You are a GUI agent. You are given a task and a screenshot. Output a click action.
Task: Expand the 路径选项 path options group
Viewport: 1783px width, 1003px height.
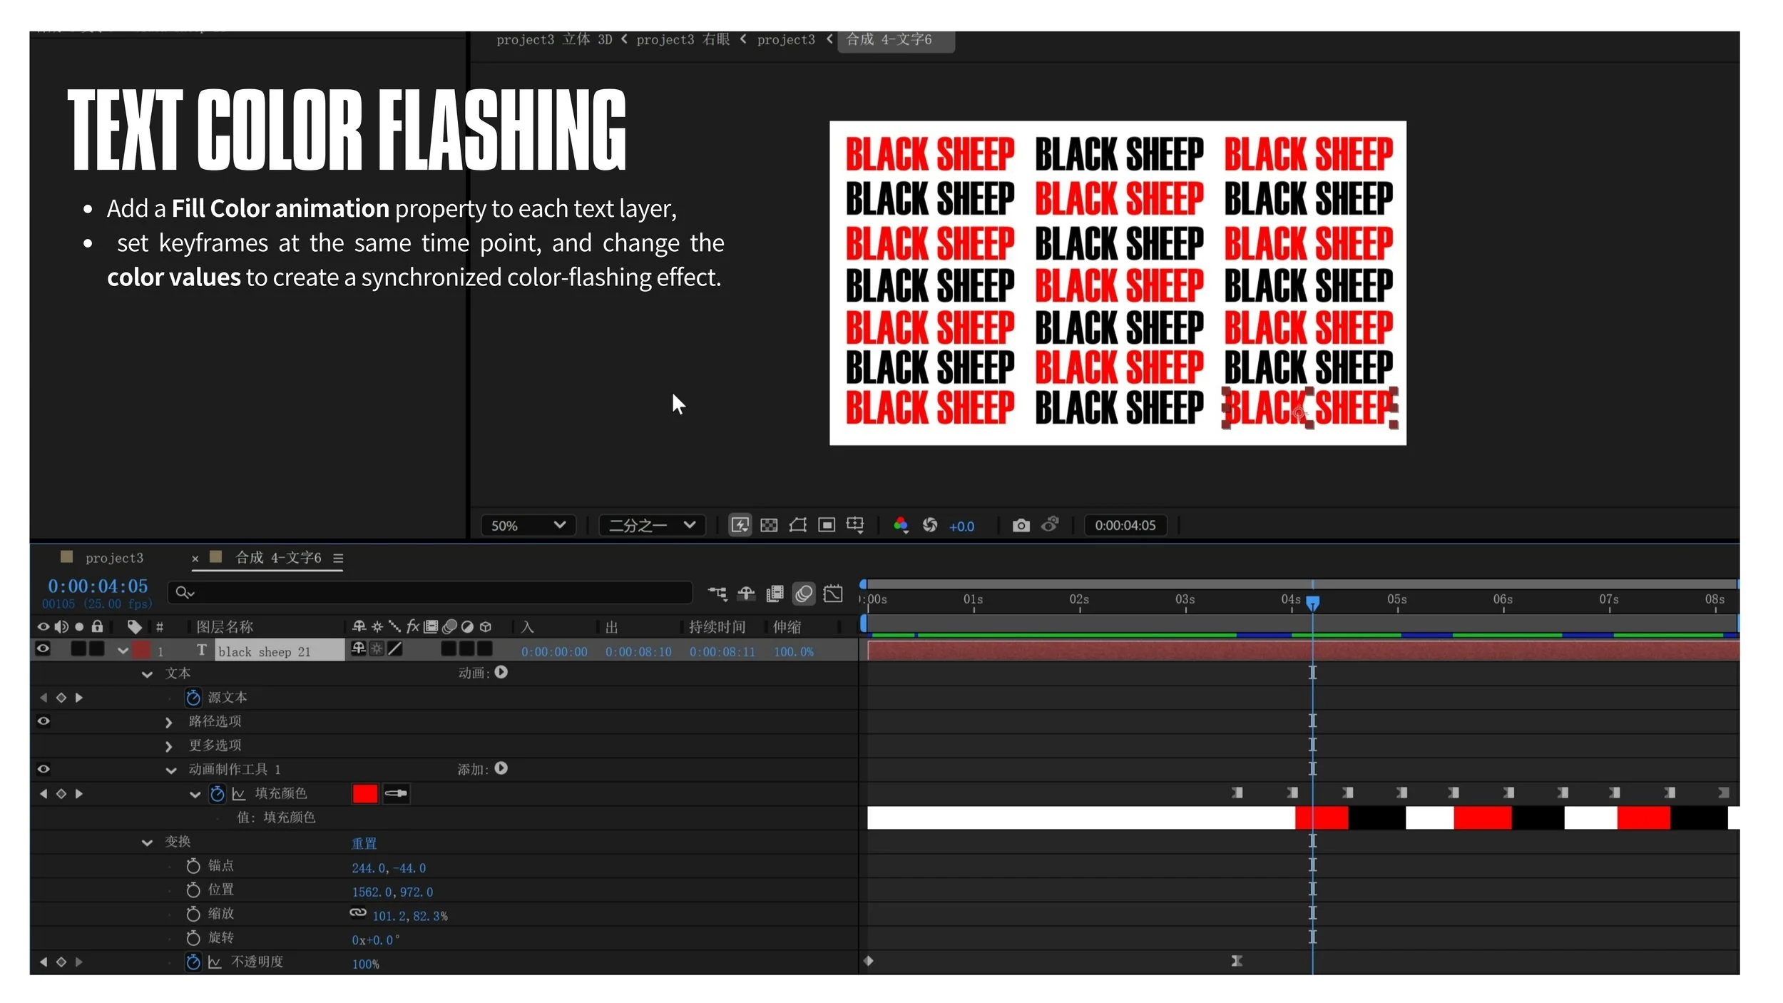click(x=168, y=723)
